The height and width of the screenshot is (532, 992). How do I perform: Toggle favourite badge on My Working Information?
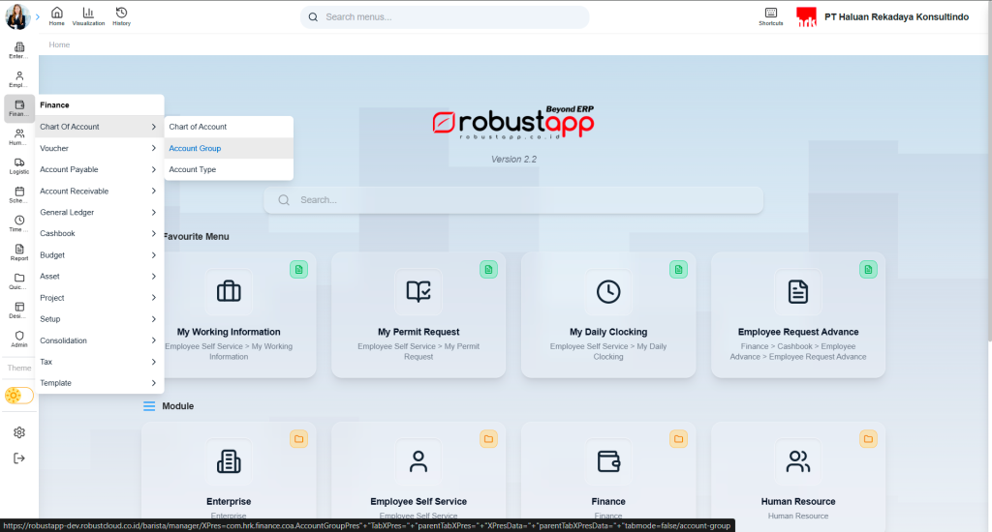(x=299, y=269)
